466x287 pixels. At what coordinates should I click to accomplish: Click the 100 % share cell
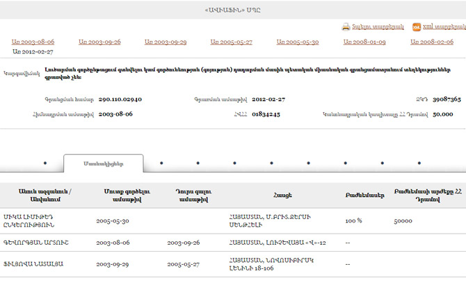(353, 220)
